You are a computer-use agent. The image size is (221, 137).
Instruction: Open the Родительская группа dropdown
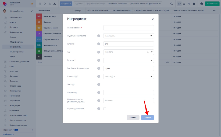[129, 36]
